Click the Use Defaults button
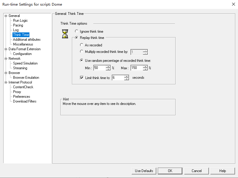This screenshot has width=238, height=178. tap(144, 171)
